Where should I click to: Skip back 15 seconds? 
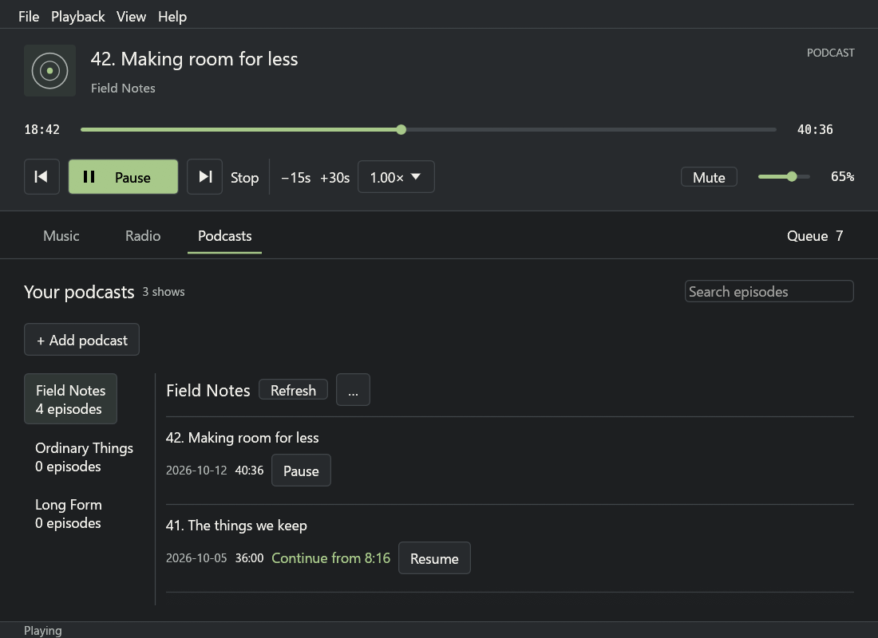pos(295,177)
